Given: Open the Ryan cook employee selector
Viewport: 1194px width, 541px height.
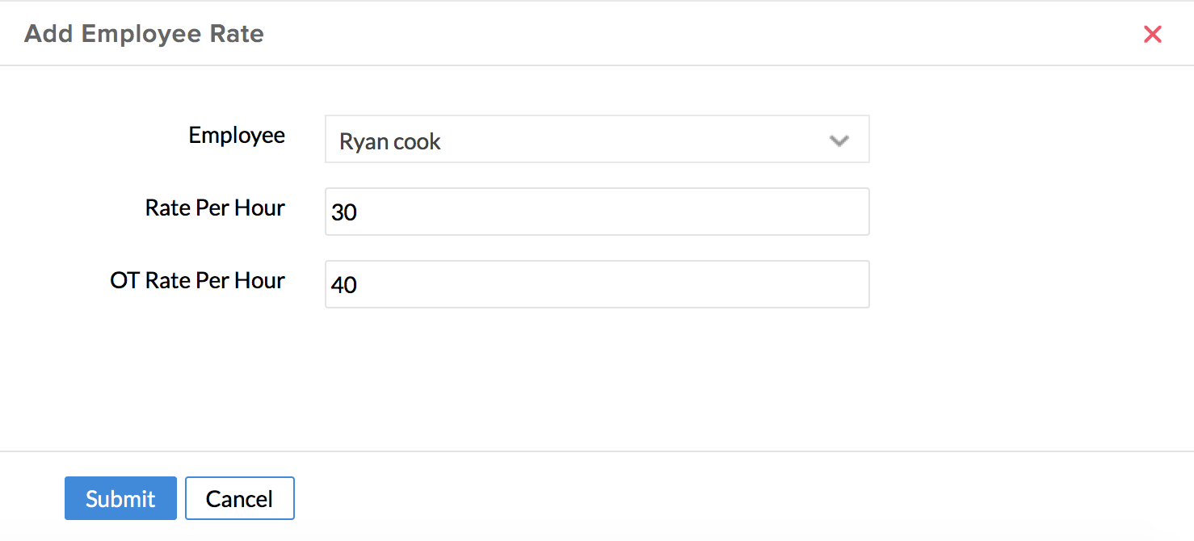Looking at the screenshot, I should (596, 139).
